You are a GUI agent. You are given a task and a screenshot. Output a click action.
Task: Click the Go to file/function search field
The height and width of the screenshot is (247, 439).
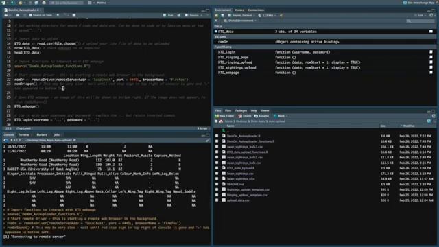(67, 3)
